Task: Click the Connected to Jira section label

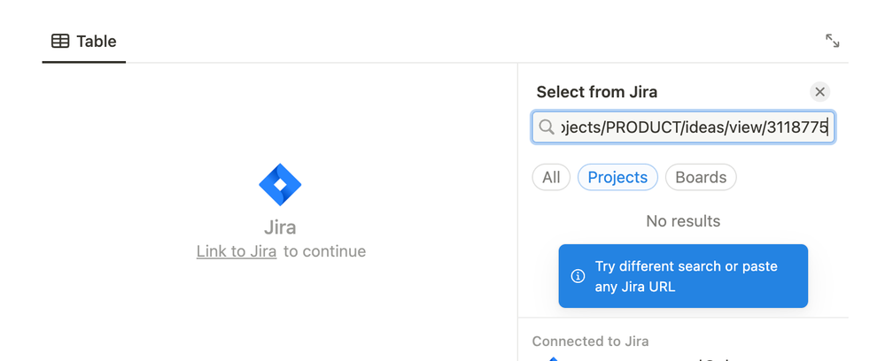Action: pos(590,342)
